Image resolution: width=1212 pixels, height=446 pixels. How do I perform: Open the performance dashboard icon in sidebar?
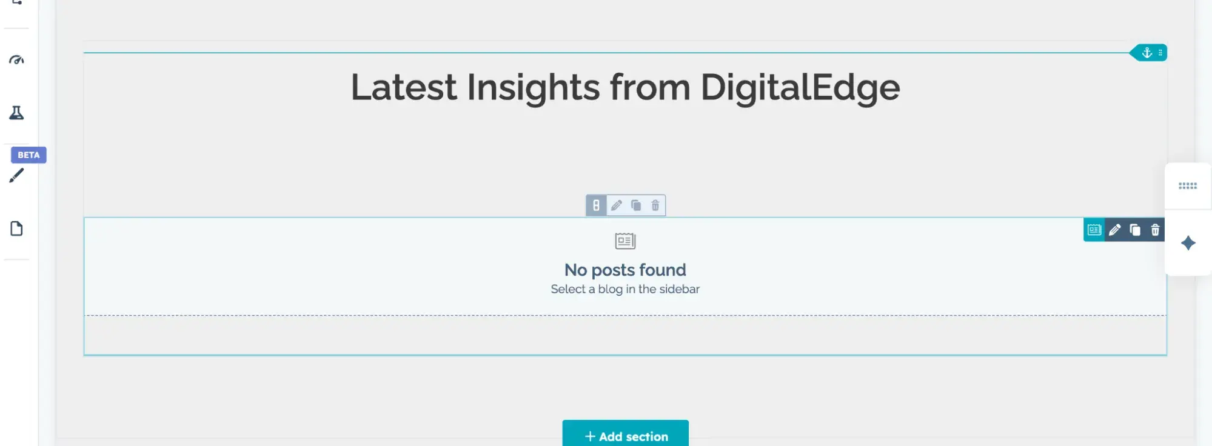pyautogui.click(x=16, y=59)
